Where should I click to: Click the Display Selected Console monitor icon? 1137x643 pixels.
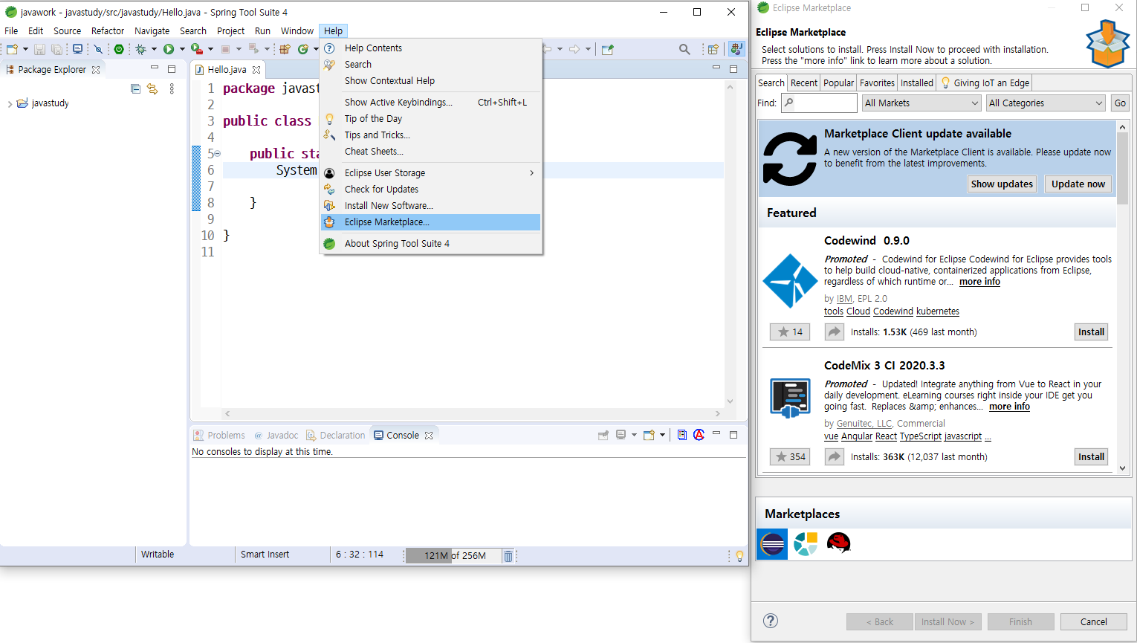621,435
